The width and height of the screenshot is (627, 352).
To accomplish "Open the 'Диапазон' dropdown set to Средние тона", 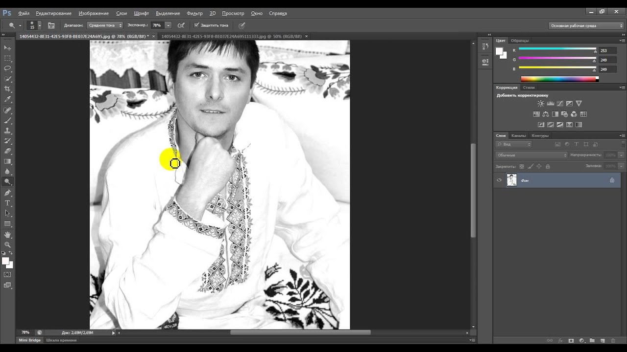I will pos(105,25).
